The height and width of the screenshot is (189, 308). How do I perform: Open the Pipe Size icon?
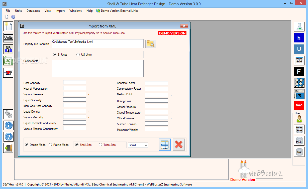[299, 60]
